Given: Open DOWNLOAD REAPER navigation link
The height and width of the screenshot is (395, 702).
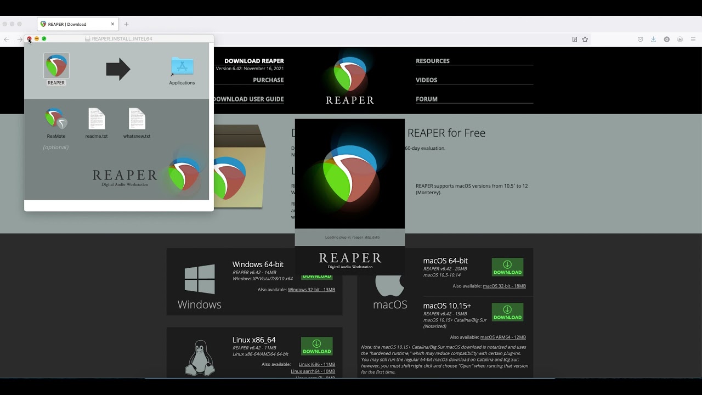Looking at the screenshot, I should tap(254, 61).
